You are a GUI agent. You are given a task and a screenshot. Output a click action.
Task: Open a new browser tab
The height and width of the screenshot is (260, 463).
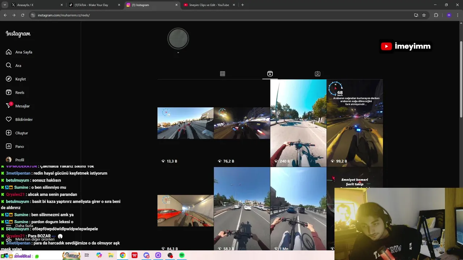pos(242,5)
